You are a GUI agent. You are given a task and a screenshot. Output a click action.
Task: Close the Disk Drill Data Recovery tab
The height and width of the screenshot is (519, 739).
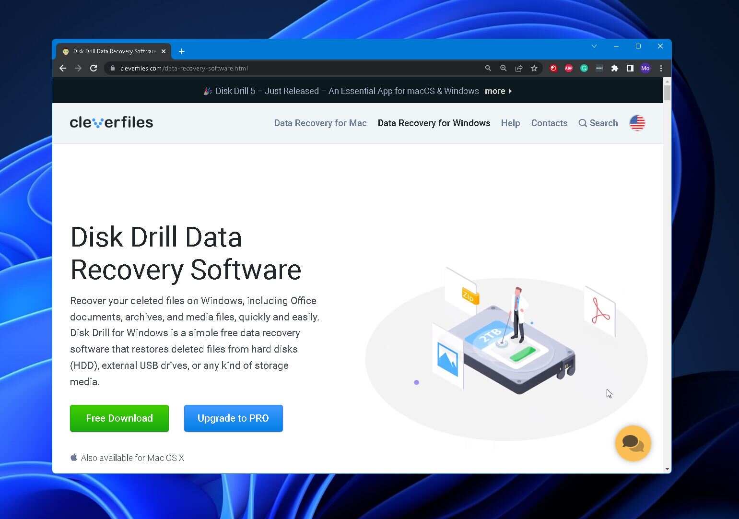pyautogui.click(x=164, y=51)
